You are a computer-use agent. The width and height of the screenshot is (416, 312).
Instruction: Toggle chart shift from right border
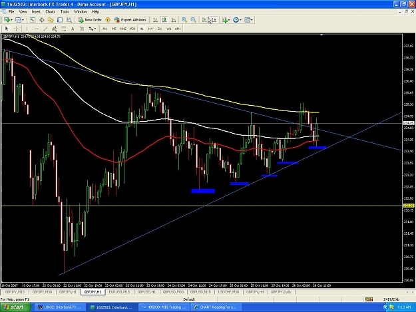point(214,20)
